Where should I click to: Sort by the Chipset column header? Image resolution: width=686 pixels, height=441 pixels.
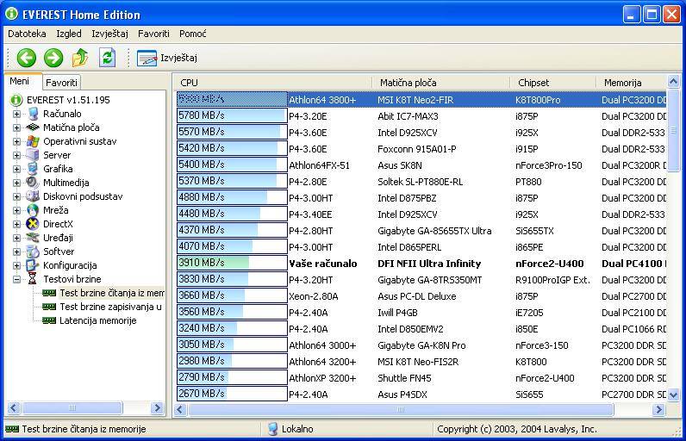coord(533,83)
